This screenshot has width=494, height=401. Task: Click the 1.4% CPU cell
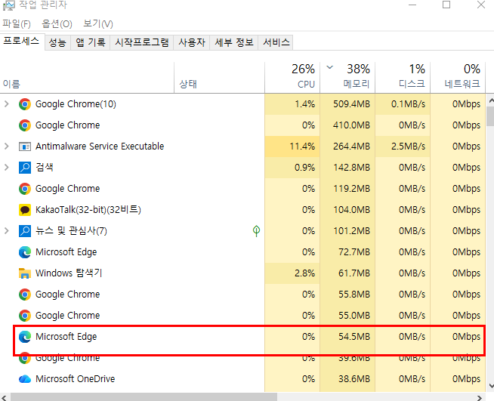tap(292, 104)
